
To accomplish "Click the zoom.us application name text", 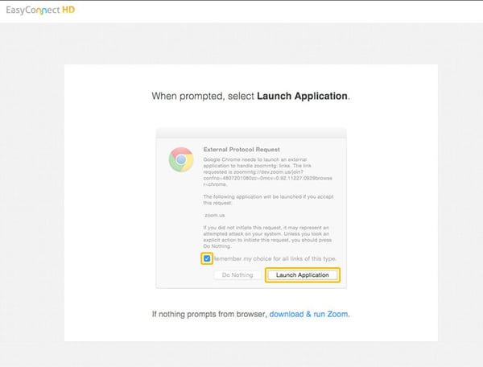I will pos(215,215).
